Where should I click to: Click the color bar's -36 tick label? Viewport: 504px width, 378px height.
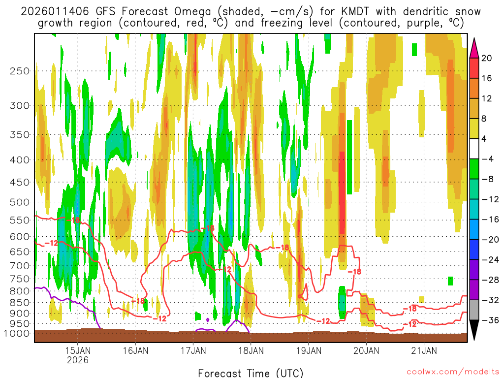(490, 320)
